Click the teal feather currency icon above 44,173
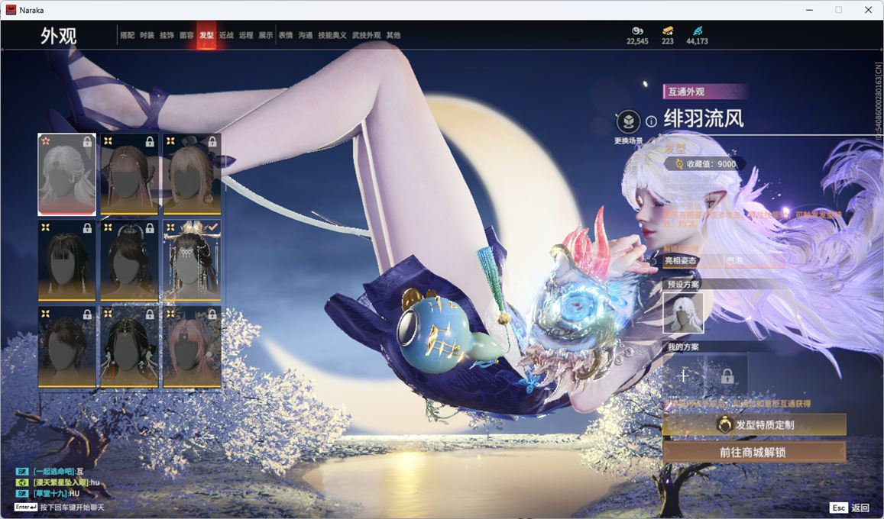This screenshot has height=519, width=884. 698,31
